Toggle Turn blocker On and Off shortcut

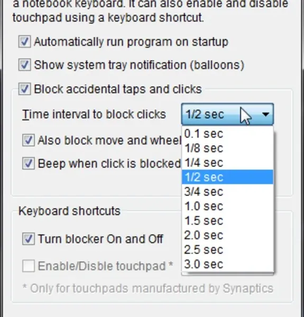[x=29, y=239]
